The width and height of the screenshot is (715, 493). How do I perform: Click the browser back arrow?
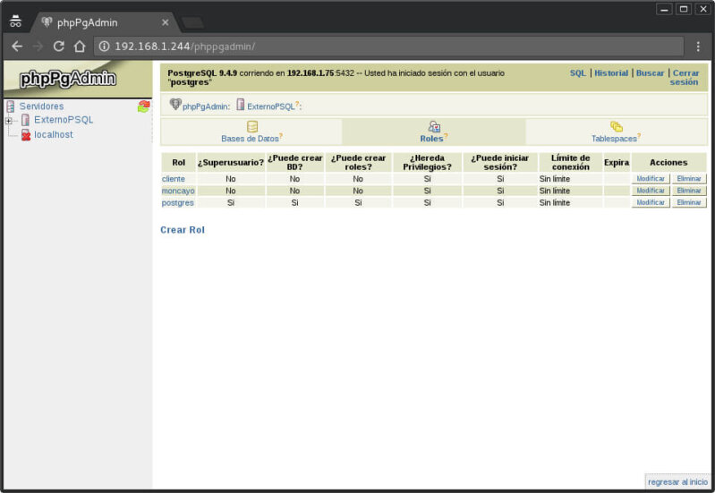pos(17,46)
